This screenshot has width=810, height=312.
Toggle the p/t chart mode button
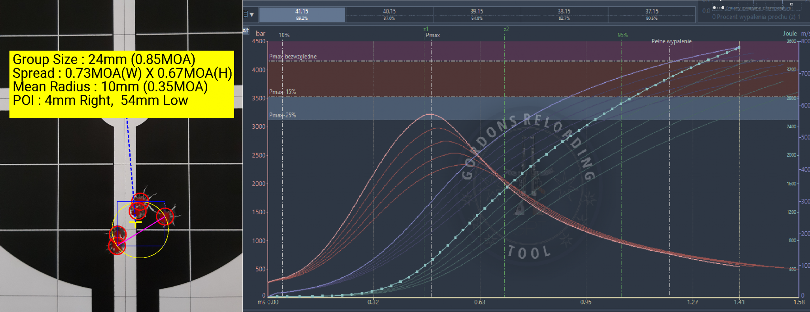pyautogui.click(x=246, y=30)
